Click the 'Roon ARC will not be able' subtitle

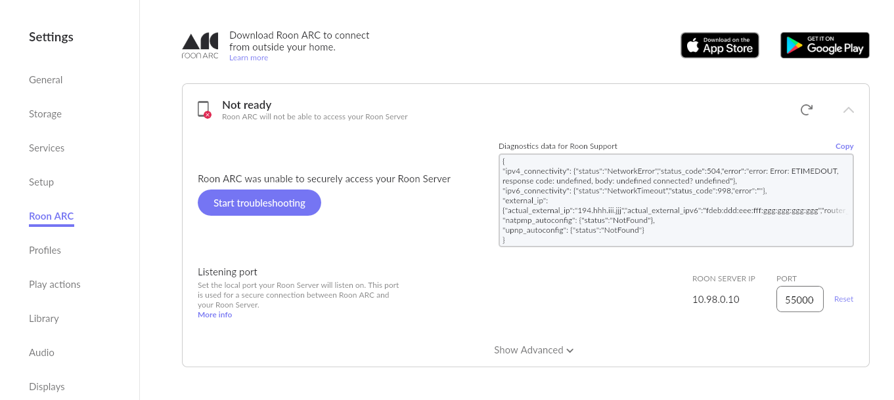315,117
